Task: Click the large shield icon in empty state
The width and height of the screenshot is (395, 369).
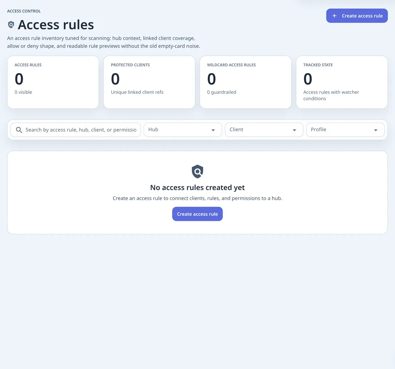Action: tap(197, 171)
